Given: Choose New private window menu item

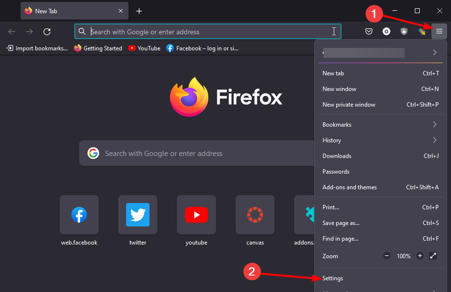Looking at the screenshot, I should coord(380,105).
